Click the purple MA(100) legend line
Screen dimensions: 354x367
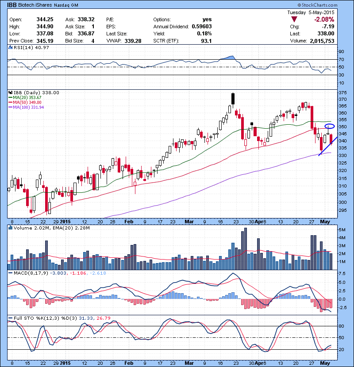point(10,107)
